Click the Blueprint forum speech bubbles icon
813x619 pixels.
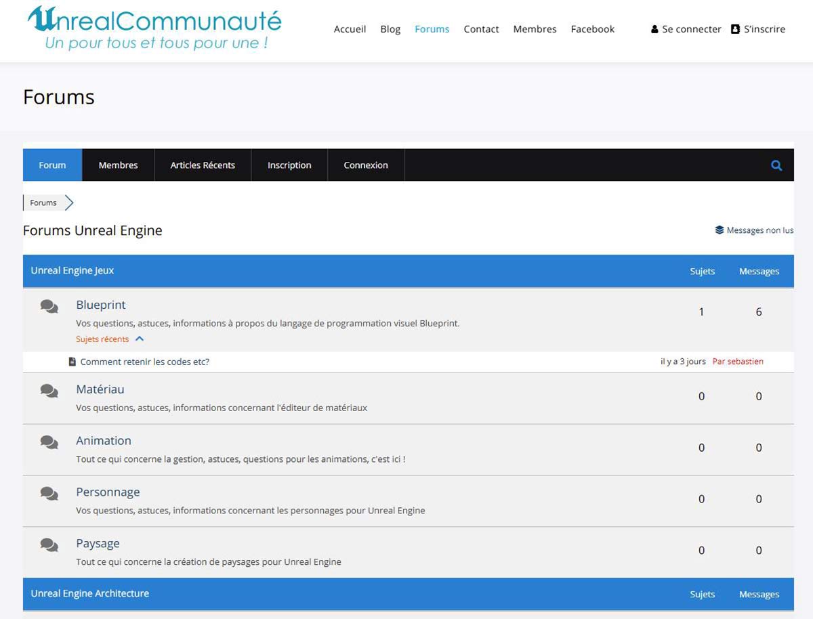coord(49,307)
